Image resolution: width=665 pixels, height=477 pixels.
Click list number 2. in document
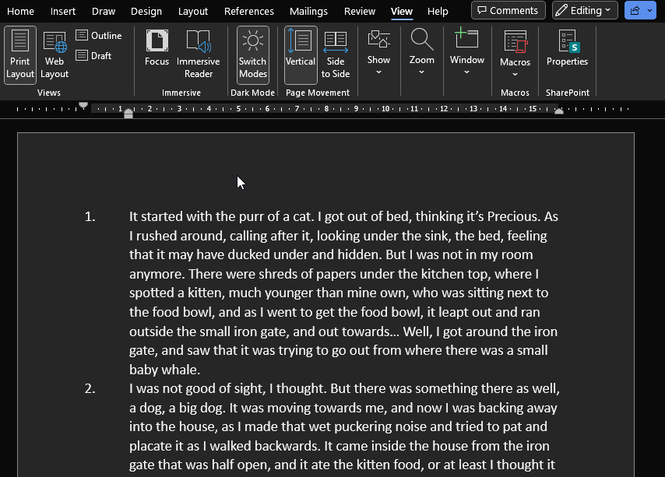(x=90, y=388)
